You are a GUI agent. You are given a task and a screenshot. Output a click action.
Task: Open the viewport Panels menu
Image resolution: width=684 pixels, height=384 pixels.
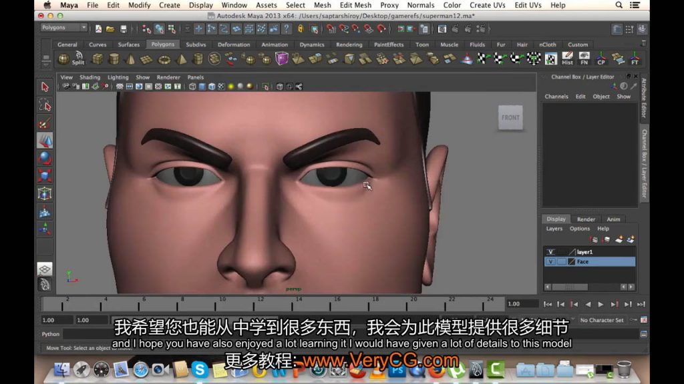pyautogui.click(x=196, y=77)
